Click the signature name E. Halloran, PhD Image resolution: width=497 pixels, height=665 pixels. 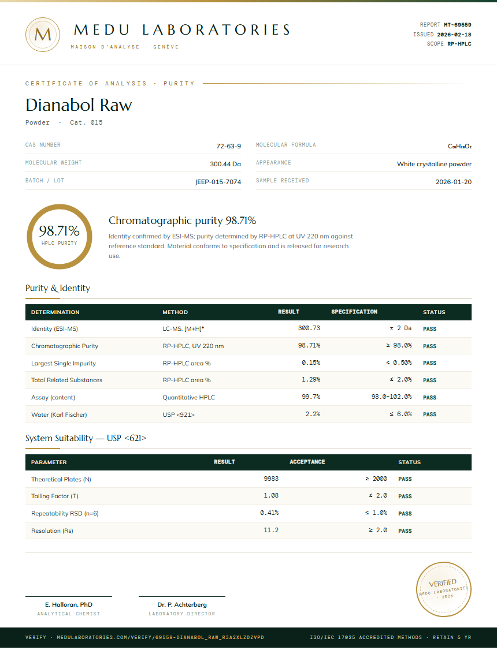(69, 604)
